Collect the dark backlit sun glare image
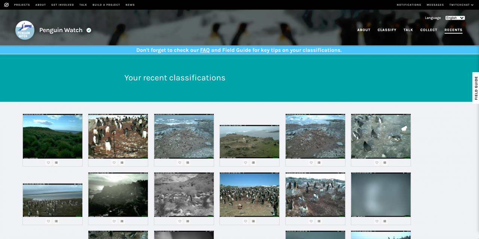479x239 pixels. click(122, 221)
